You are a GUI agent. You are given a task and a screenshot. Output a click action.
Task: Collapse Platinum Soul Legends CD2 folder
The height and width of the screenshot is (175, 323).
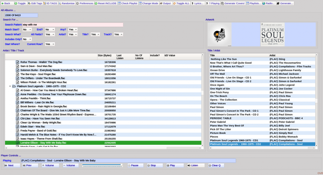click(10, 86)
